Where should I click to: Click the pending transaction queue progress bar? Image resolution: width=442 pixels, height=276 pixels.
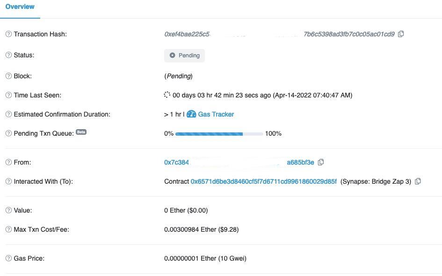[x=219, y=134]
